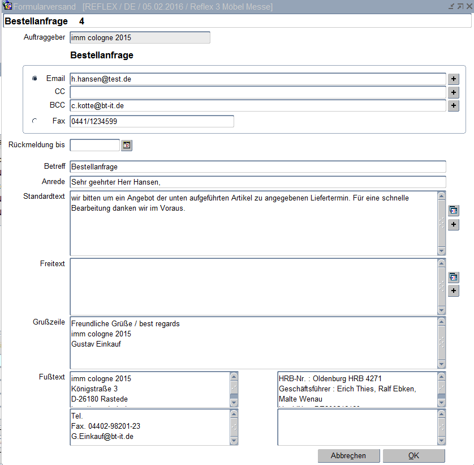Open text template picker beside Freitext

click(453, 277)
